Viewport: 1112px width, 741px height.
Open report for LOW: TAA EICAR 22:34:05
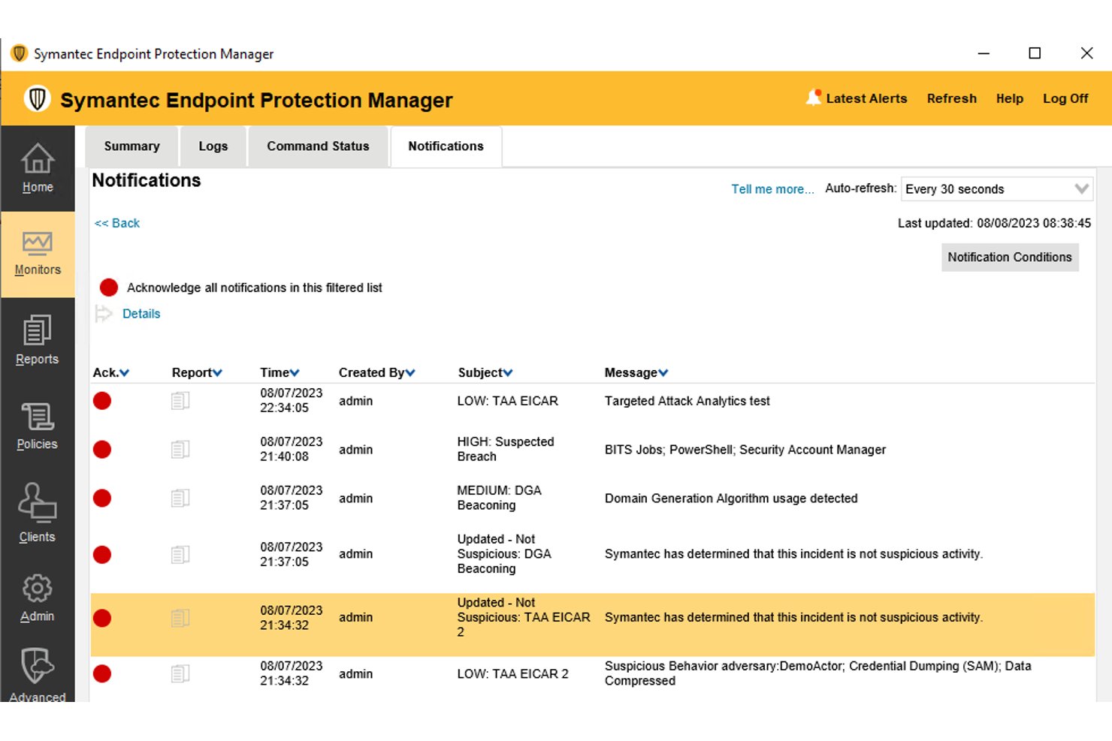(x=180, y=401)
